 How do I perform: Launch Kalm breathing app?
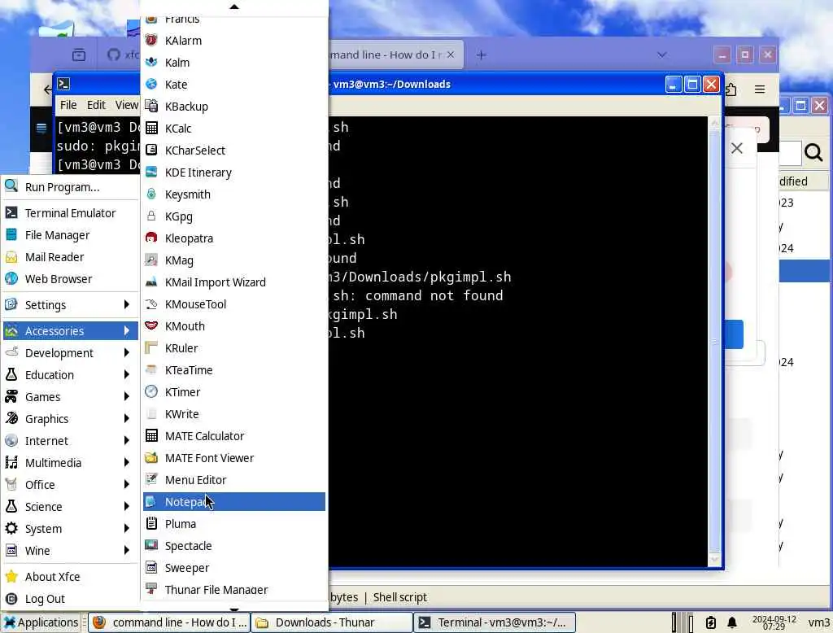(x=233, y=62)
